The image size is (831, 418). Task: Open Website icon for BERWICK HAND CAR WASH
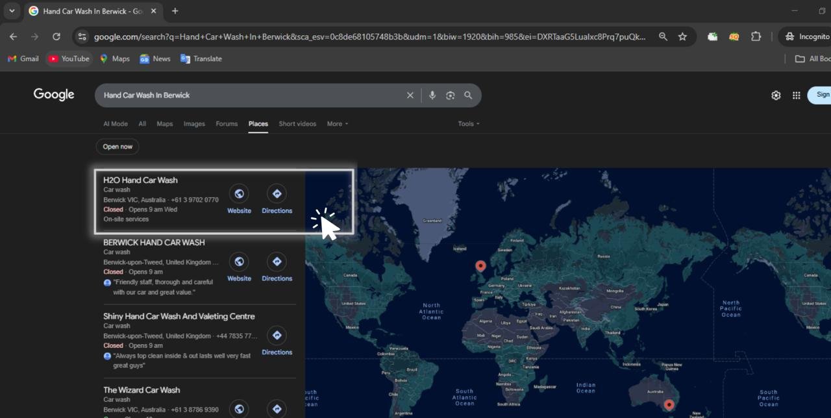click(239, 262)
